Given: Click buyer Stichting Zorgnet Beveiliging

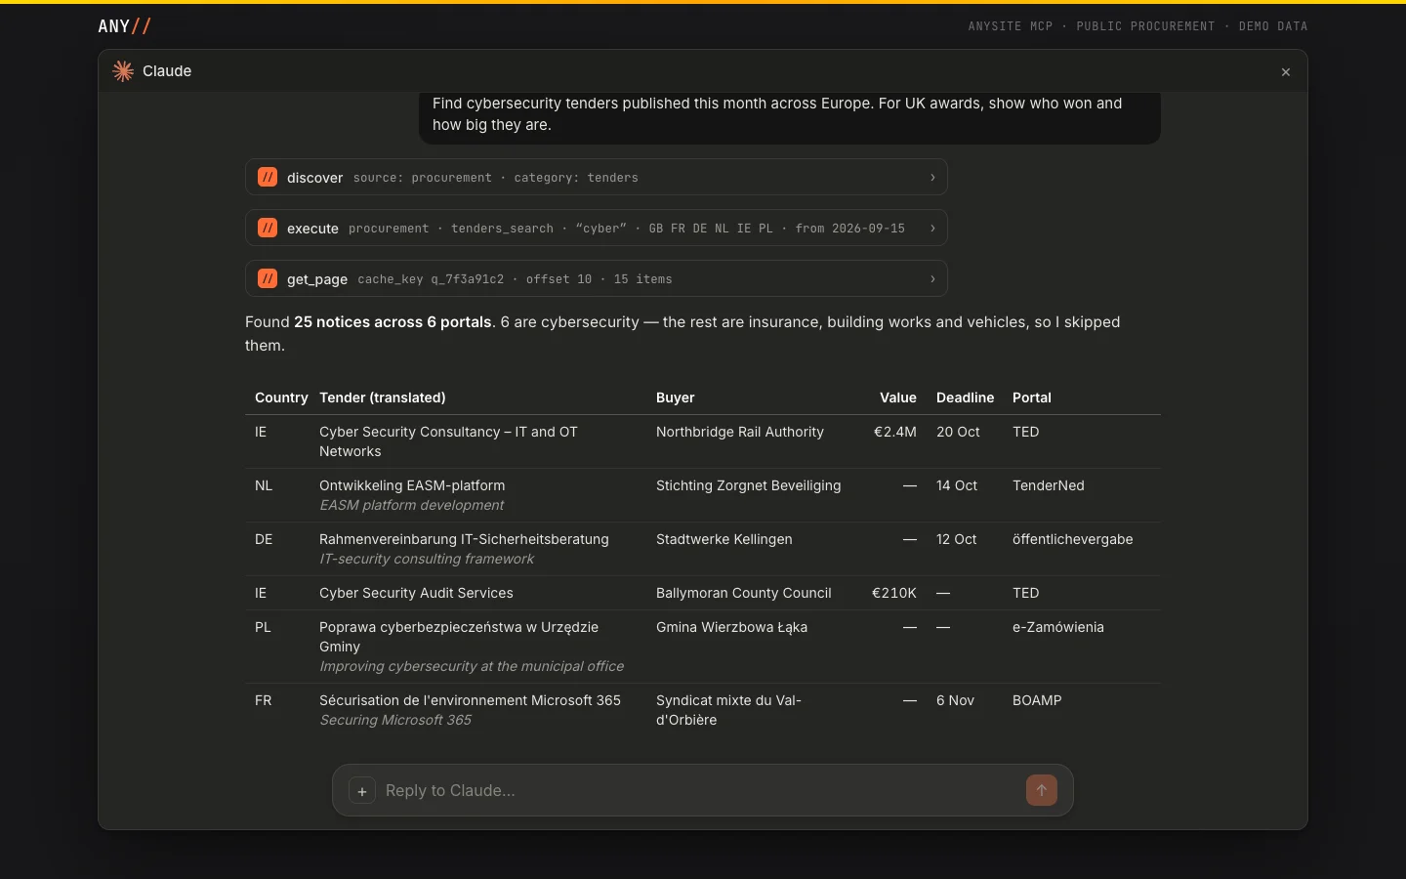Looking at the screenshot, I should [x=748, y=485].
